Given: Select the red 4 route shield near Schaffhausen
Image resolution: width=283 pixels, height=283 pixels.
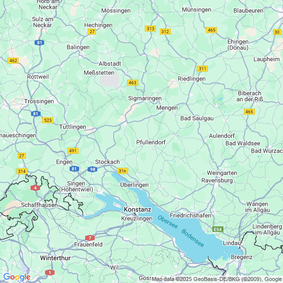Looking at the screenshot, I should (x=36, y=188).
